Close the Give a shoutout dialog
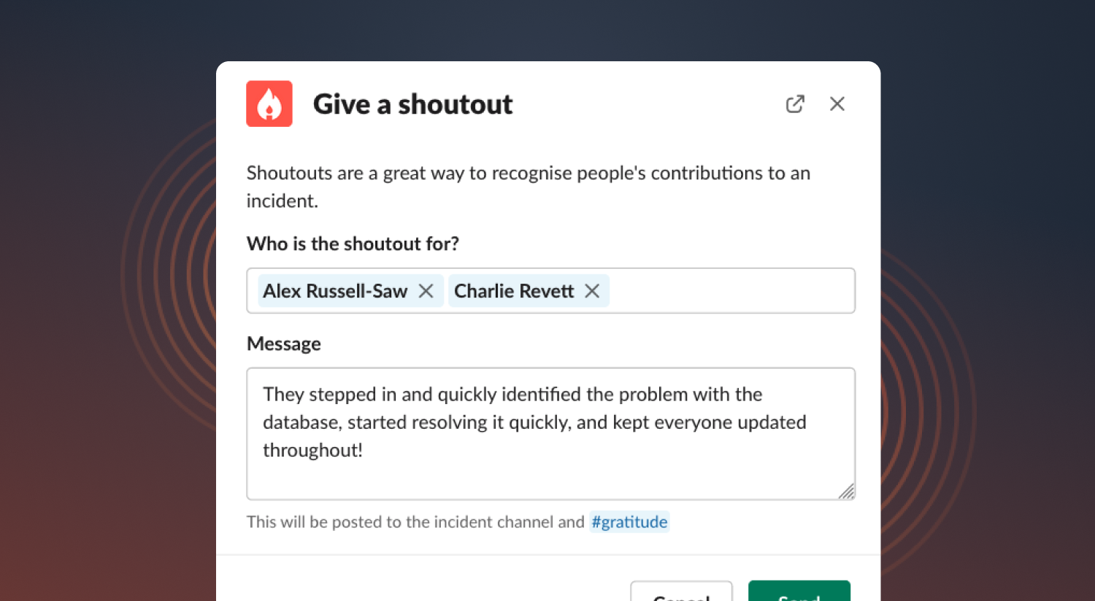Image resolution: width=1095 pixels, height=601 pixels. (x=837, y=104)
